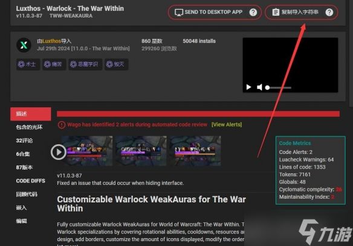Click the 860 星数 star count
Viewport: 353px width, 246px height.
coord(152,41)
